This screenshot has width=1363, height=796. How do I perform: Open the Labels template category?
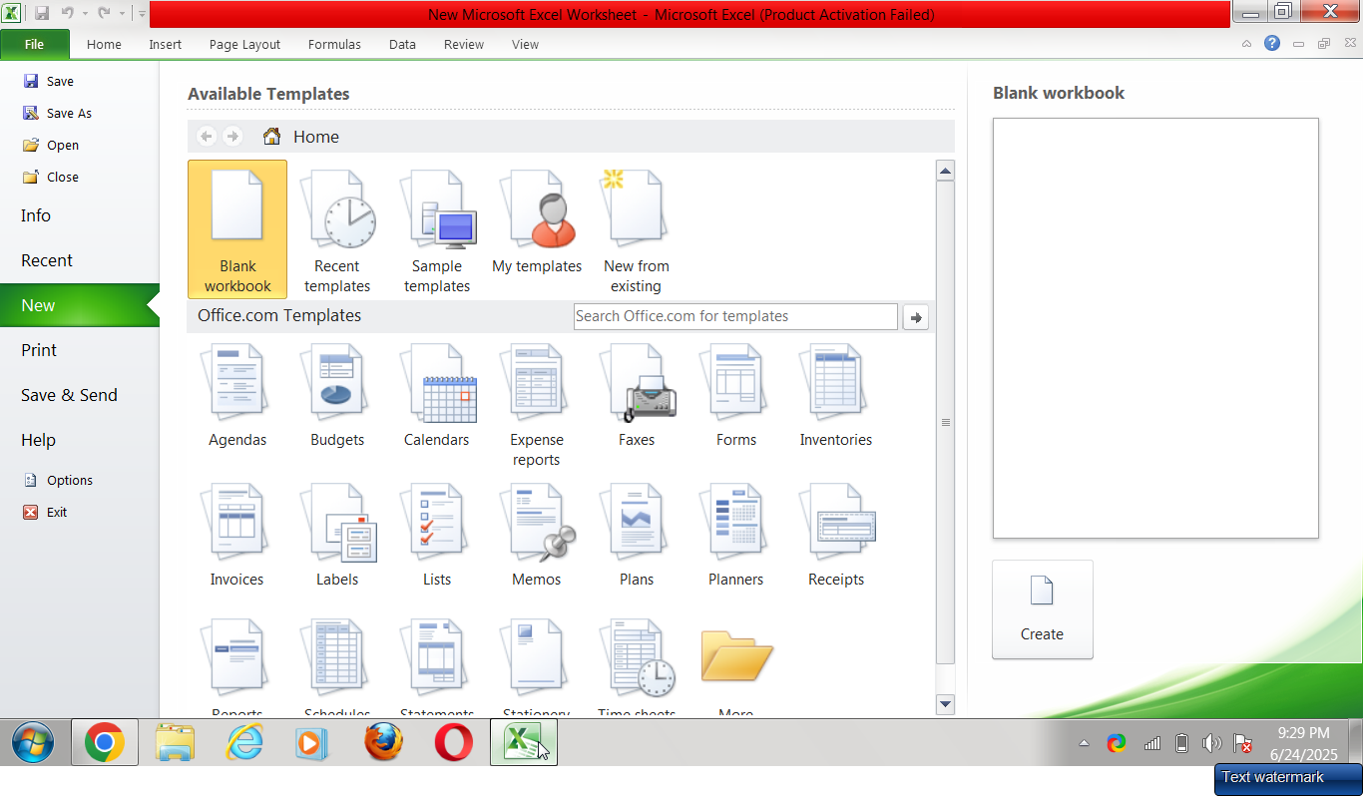(x=337, y=535)
